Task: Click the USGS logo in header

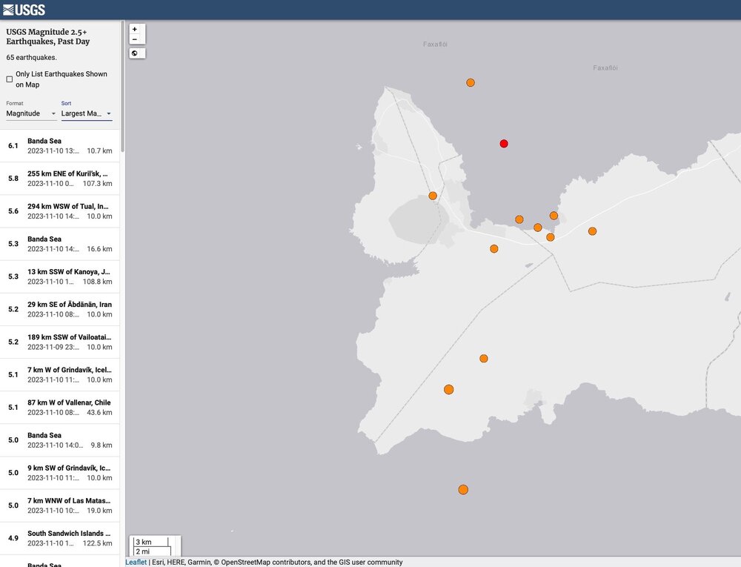Action: 24,10
